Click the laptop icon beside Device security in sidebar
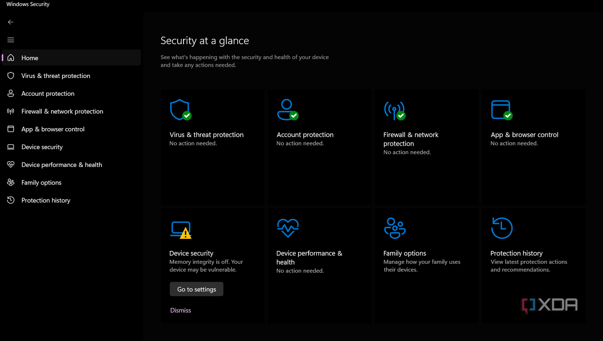 (11, 147)
